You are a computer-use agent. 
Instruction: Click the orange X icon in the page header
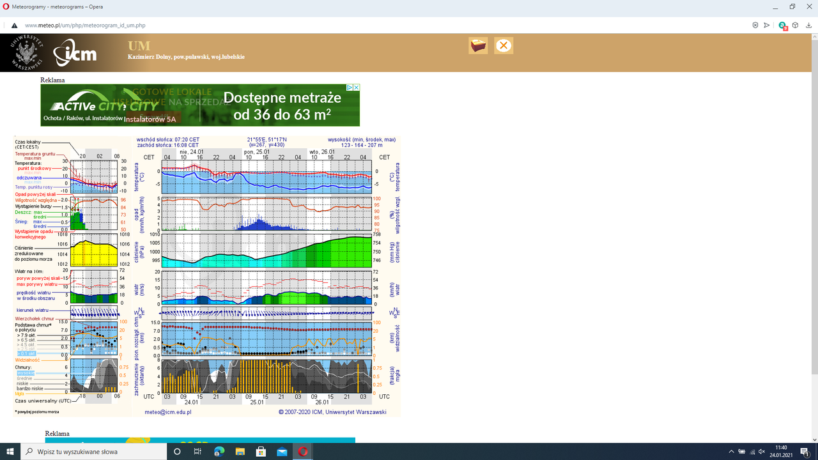click(x=504, y=45)
